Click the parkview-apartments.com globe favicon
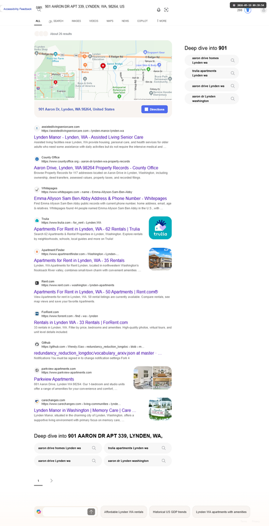This screenshot has height=526, width=269. tap(37, 370)
